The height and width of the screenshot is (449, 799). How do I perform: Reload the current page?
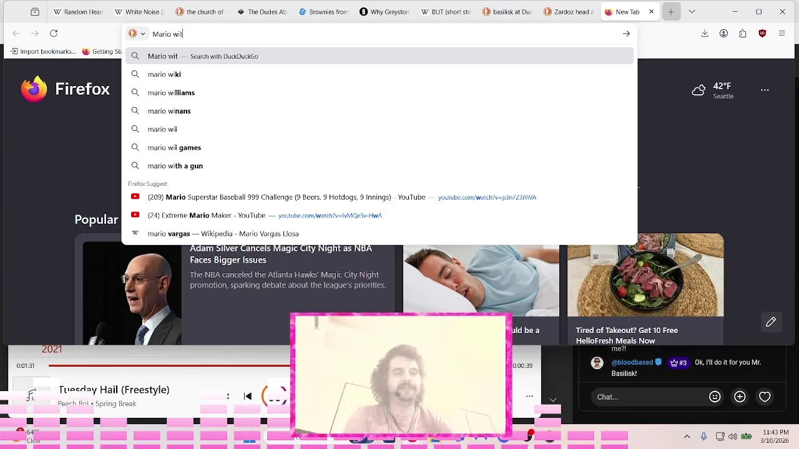[x=54, y=34]
